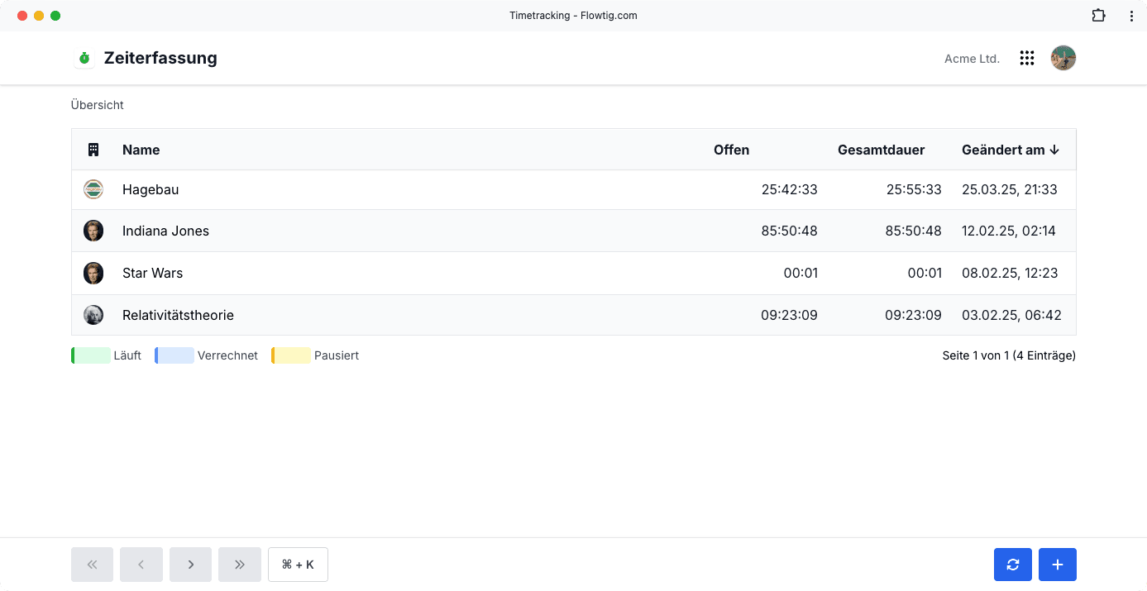1147x591 pixels.
Task: Open the user profile avatar
Action: 1063,58
